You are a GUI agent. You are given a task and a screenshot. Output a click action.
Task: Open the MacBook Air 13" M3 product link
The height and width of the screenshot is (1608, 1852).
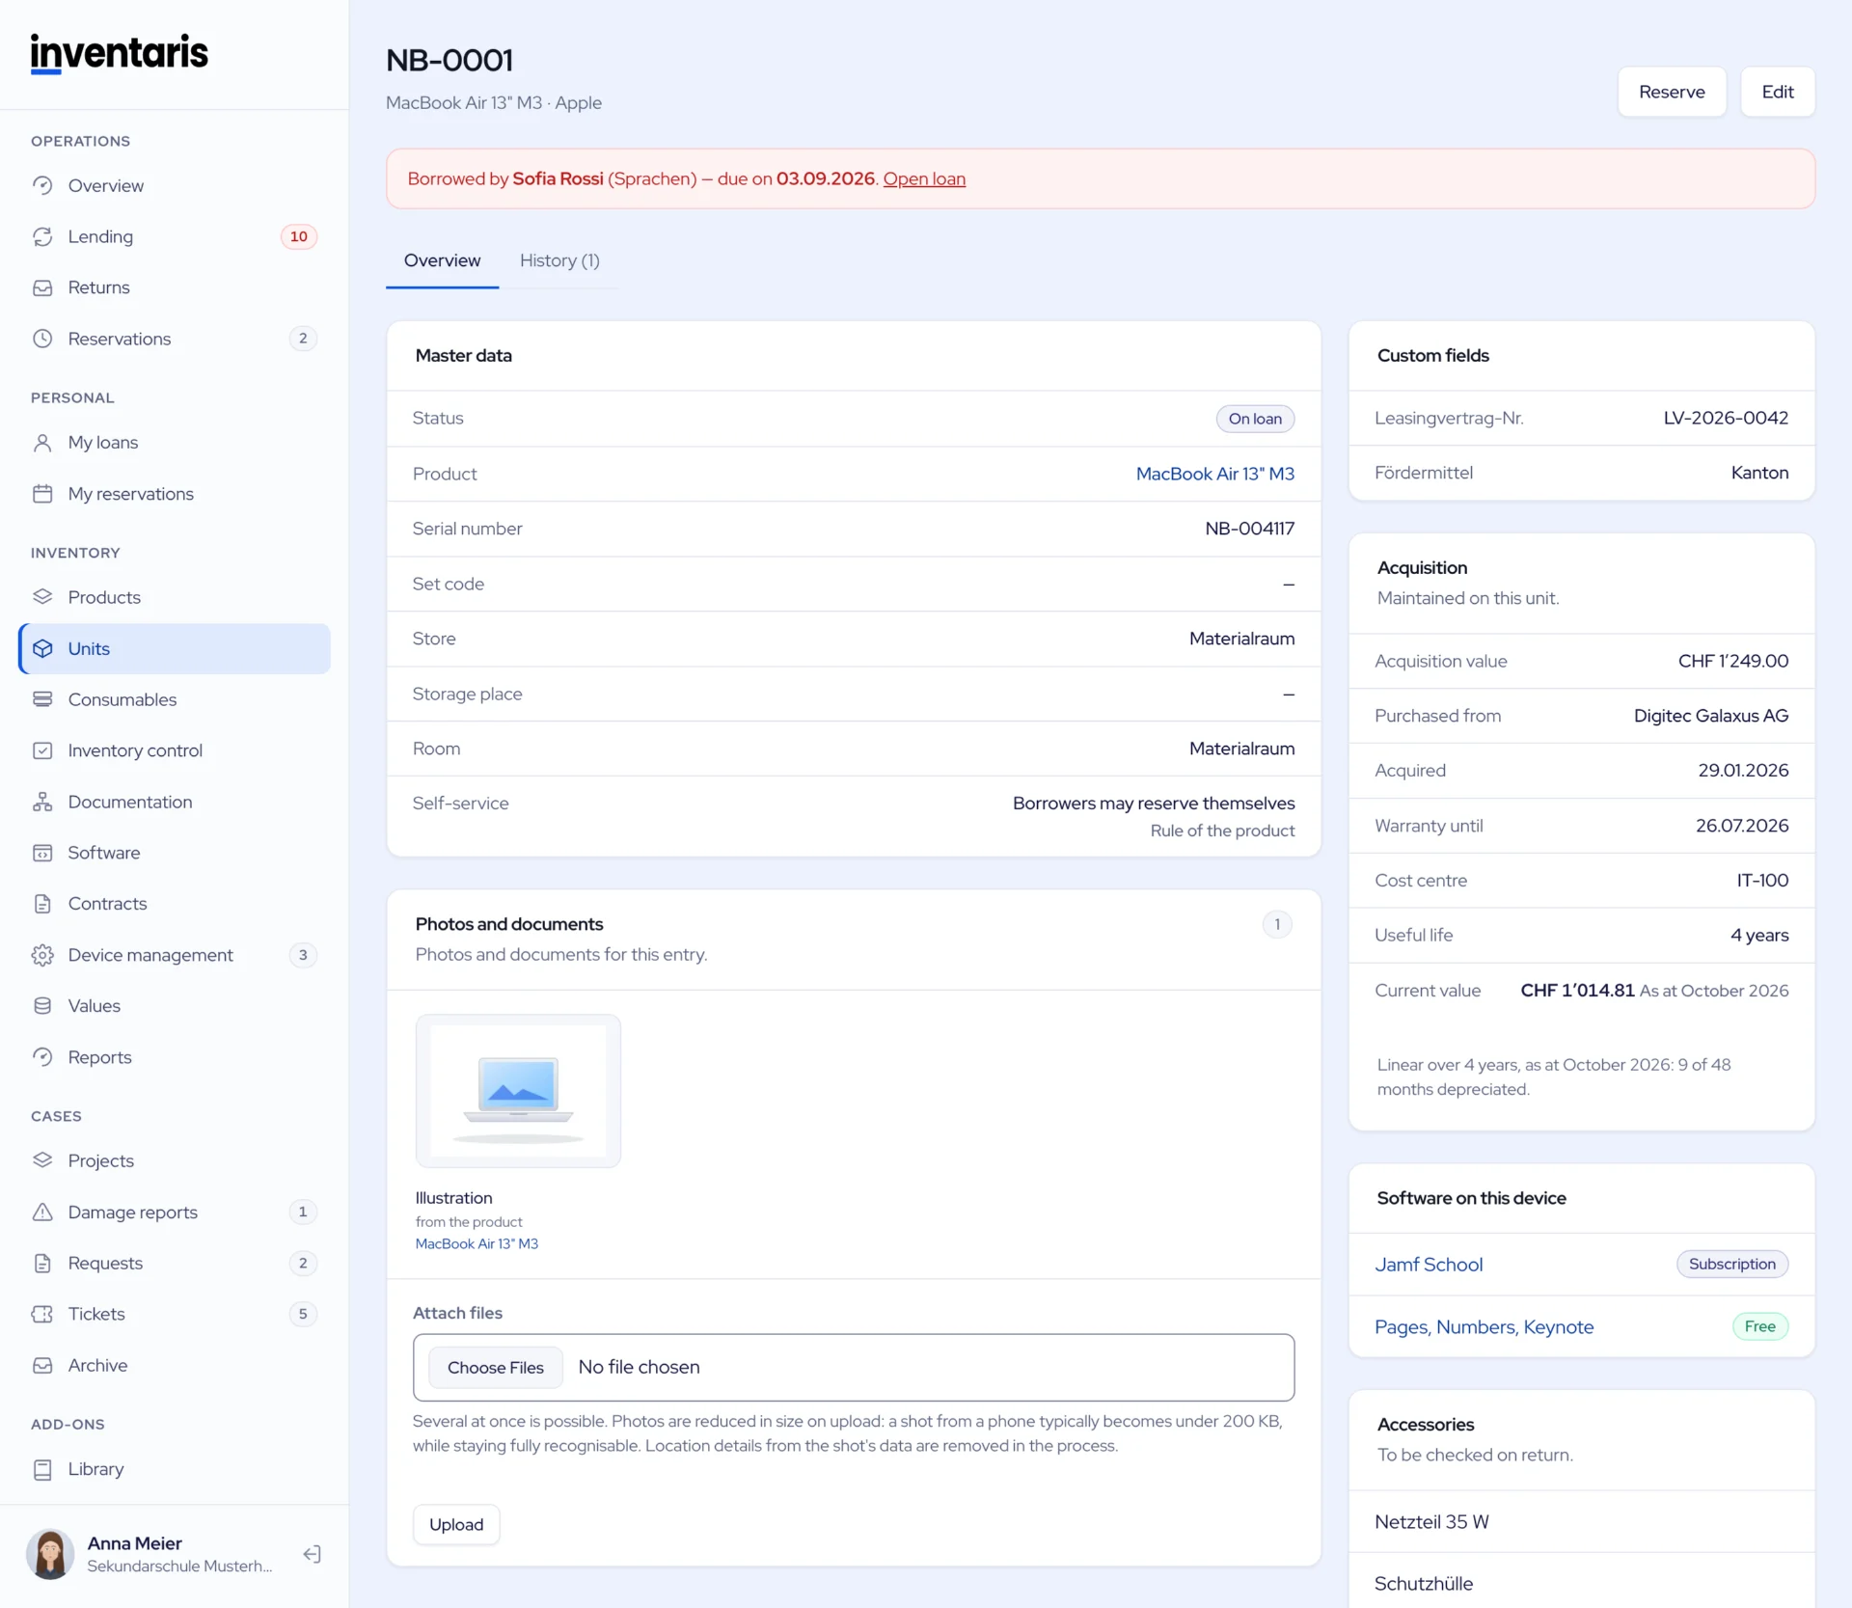point(1214,474)
